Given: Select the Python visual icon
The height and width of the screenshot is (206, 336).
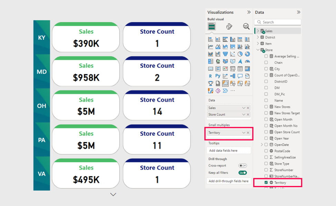Looking at the screenshot, I should click(218, 76).
